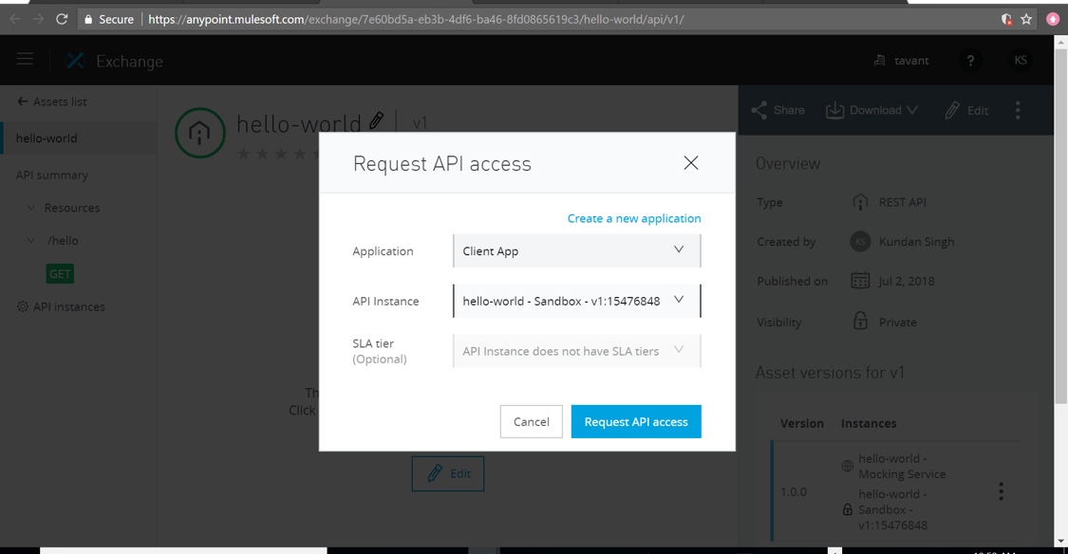
Task: Open the Application dropdown showing Client App
Action: pyautogui.click(x=577, y=251)
